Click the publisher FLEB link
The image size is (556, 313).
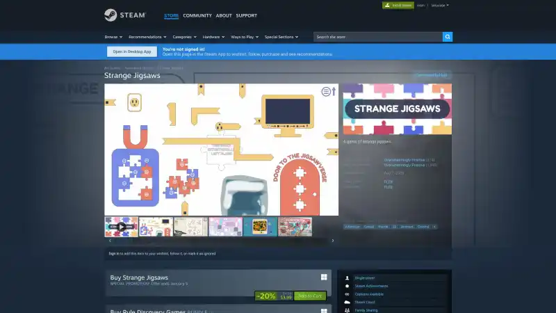(389, 187)
